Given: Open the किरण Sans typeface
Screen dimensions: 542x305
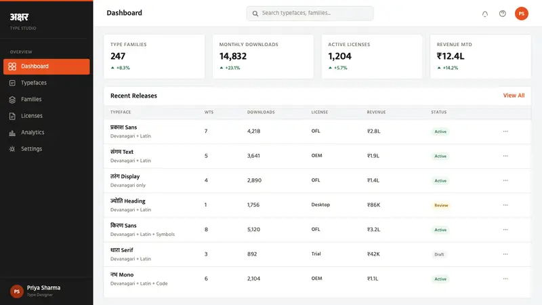Looking at the screenshot, I should pos(123,226).
